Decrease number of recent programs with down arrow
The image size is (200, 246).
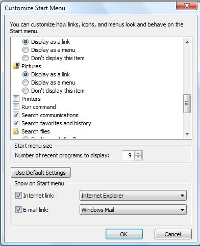point(138,157)
